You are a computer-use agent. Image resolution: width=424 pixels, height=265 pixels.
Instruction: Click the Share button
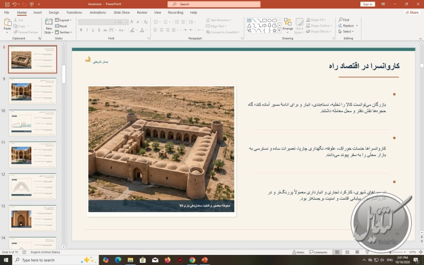[x=412, y=12]
